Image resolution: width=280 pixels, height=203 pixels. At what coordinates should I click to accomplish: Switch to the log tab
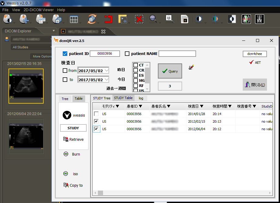(141, 98)
